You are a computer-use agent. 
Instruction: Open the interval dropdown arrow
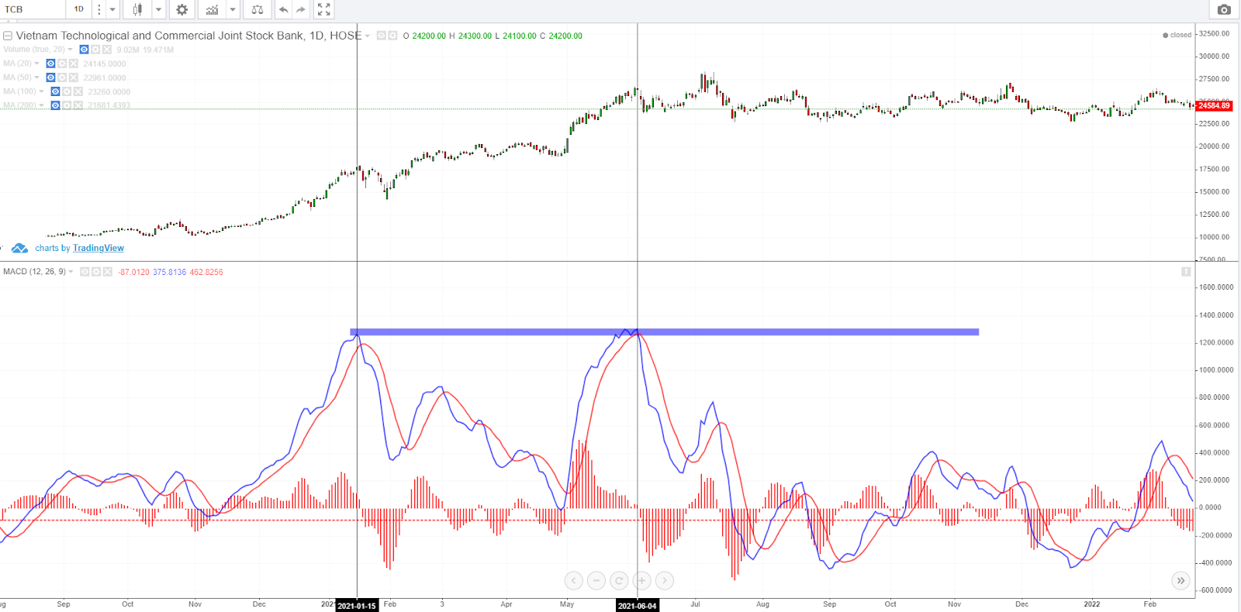112,9
